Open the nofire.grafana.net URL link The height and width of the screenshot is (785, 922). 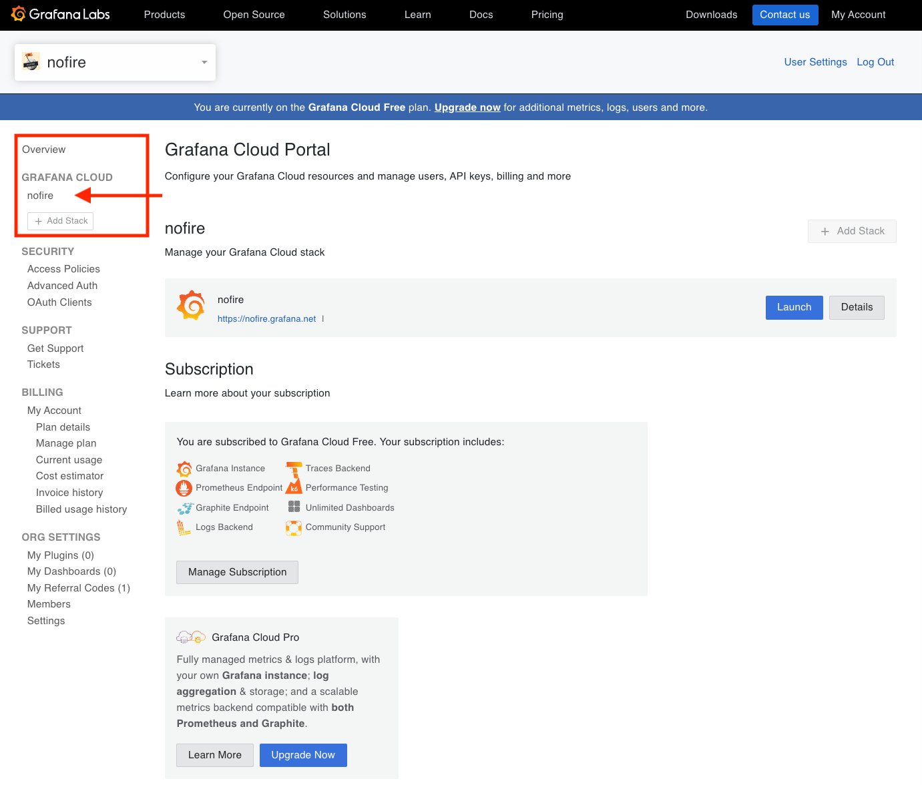point(267,319)
